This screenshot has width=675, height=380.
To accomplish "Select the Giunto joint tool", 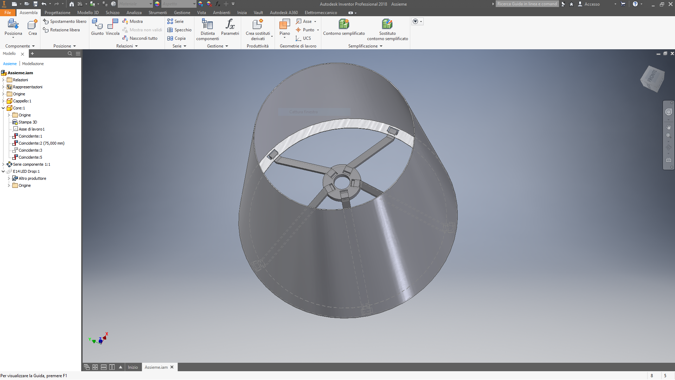I will (x=97, y=25).
